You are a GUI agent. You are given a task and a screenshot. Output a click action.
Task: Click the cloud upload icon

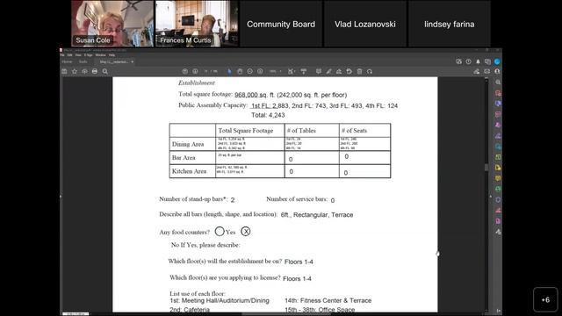(84, 71)
